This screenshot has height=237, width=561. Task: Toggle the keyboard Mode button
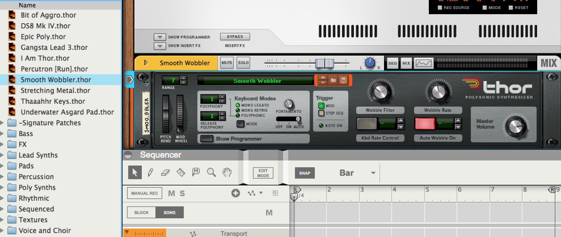tap(241, 124)
